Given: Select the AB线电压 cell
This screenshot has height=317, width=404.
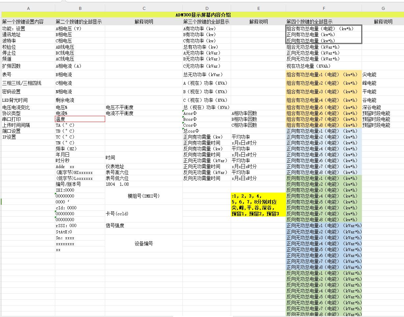Looking at the screenshot, I should point(80,47).
